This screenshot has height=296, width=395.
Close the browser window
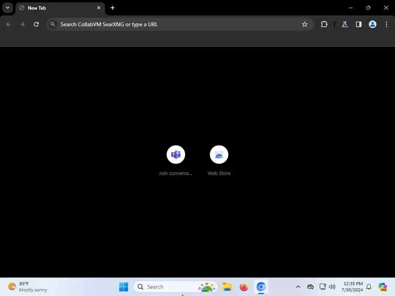[x=386, y=8]
